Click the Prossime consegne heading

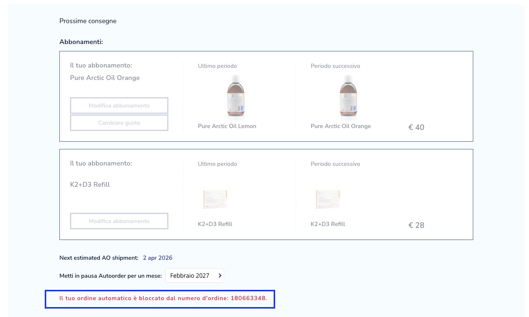pos(88,21)
